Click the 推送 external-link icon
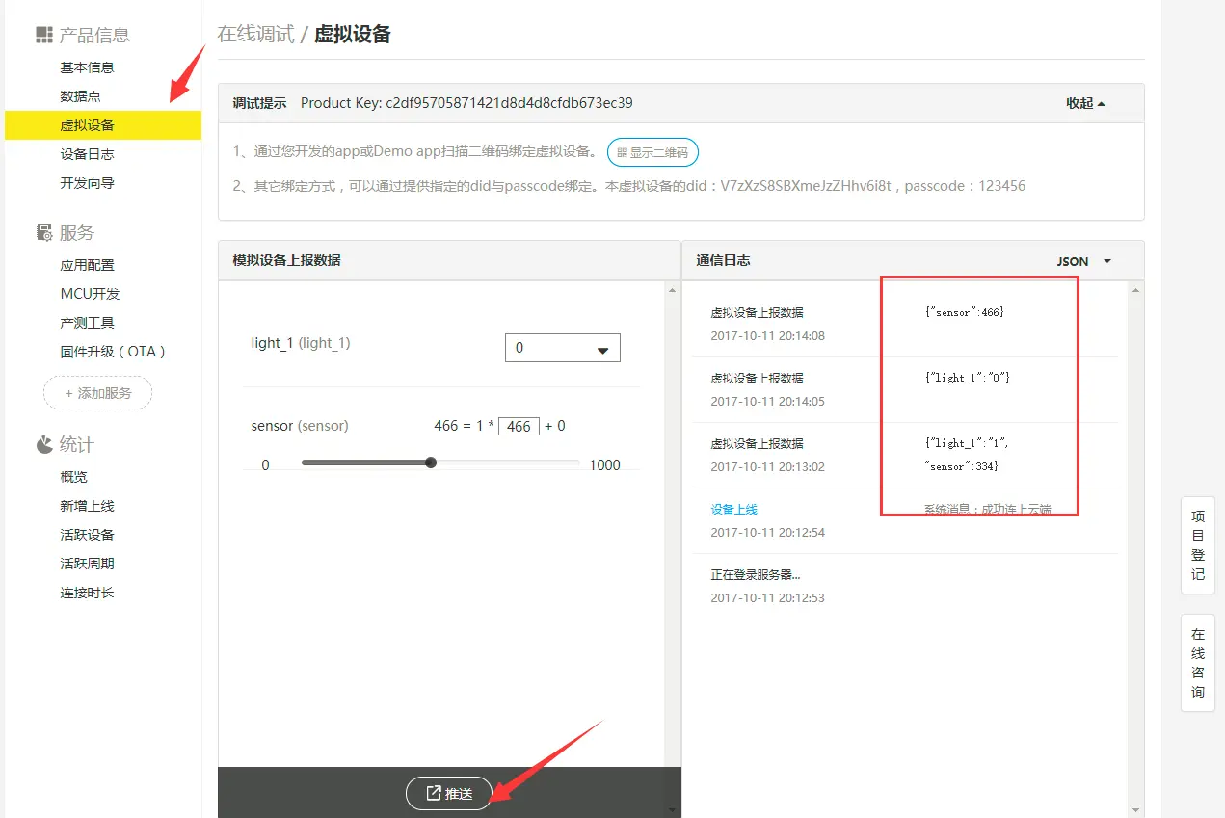Screen dimensions: 1225x818 434,793
